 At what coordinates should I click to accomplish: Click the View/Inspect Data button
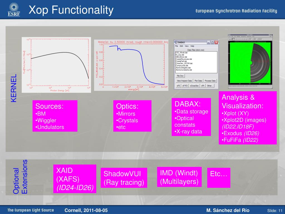click(x=184, y=81)
